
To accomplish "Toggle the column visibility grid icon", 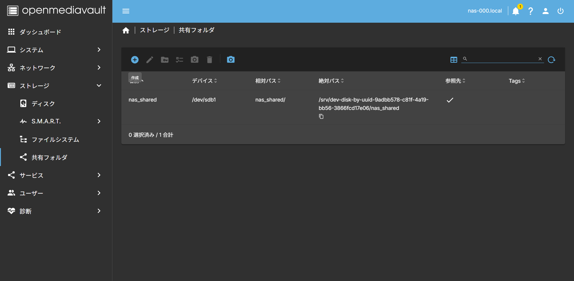I will click(454, 59).
